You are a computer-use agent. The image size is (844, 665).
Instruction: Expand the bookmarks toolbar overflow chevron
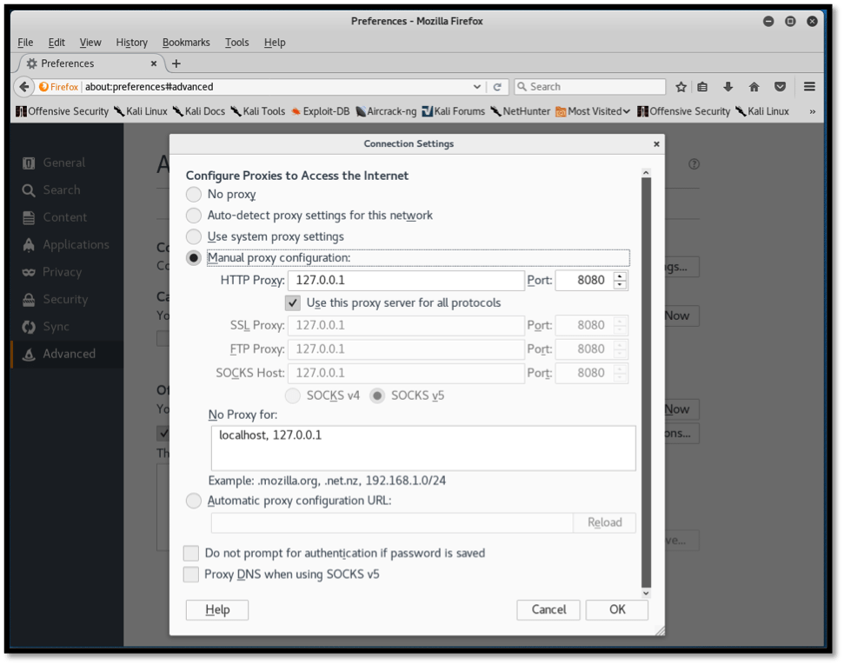812,111
